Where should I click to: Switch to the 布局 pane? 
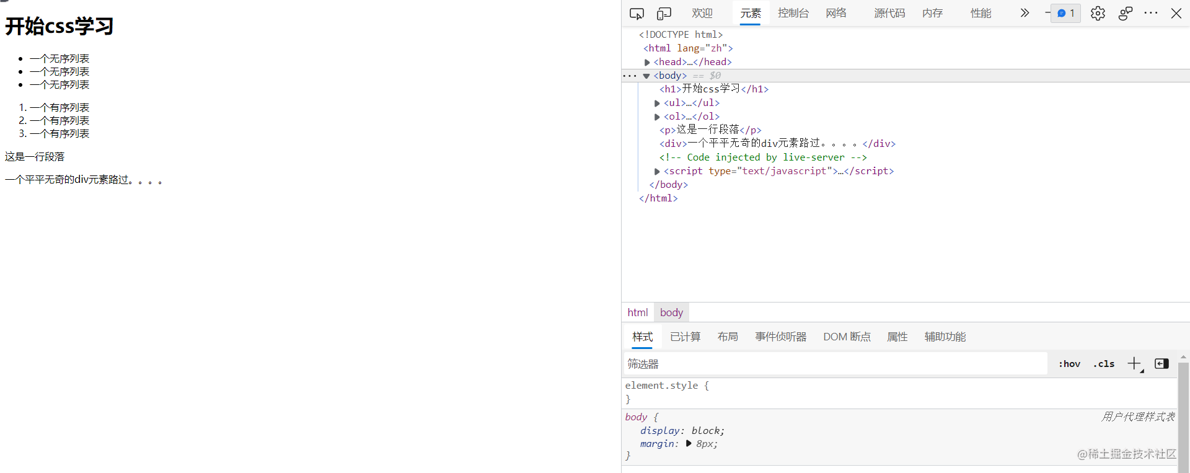coord(728,337)
